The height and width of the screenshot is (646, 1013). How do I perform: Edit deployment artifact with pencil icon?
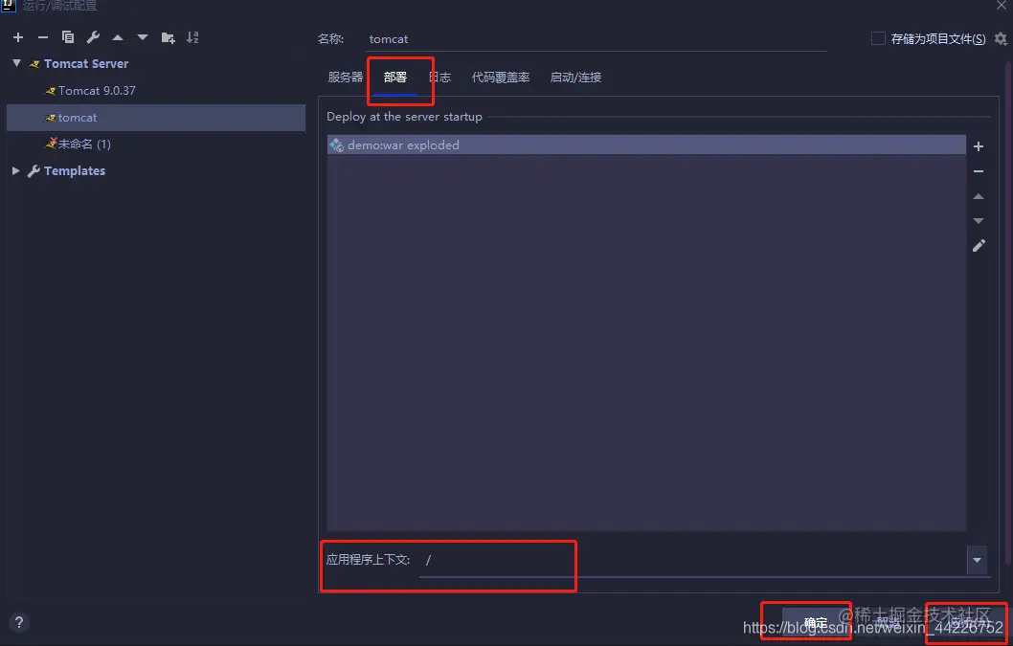coord(979,245)
